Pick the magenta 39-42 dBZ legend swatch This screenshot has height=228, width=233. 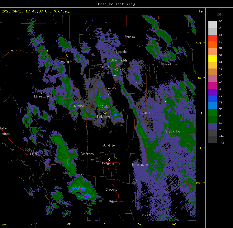point(212,85)
